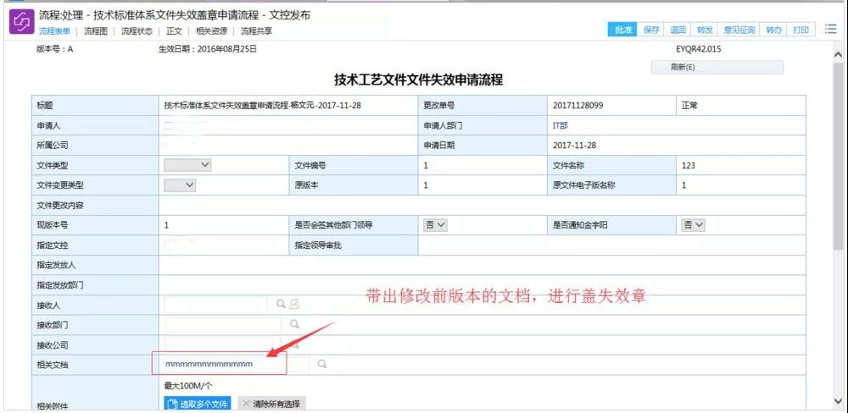
Task: Expand the 是否通知金宇阳 dropdown
Action: pyautogui.click(x=693, y=225)
